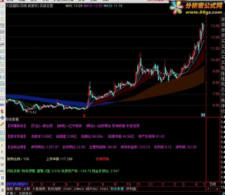This screenshot has height=195, width=225.
Task: Open the f(x) formula manager icon
Action: point(2,83)
